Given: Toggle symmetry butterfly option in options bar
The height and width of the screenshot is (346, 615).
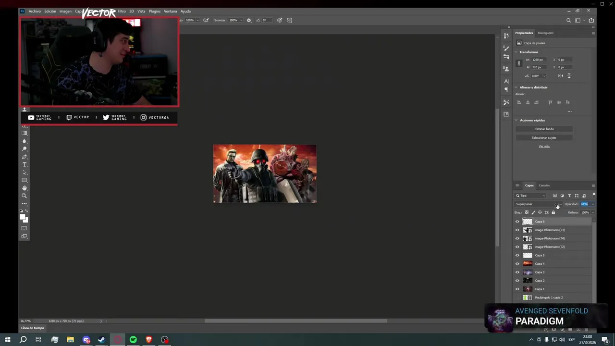Looking at the screenshot, I should pos(290,20).
